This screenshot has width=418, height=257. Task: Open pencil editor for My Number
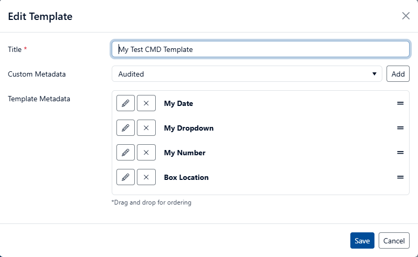click(x=125, y=153)
